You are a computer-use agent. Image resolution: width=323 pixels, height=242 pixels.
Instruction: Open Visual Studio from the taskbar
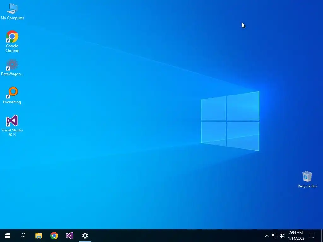[70, 236]
